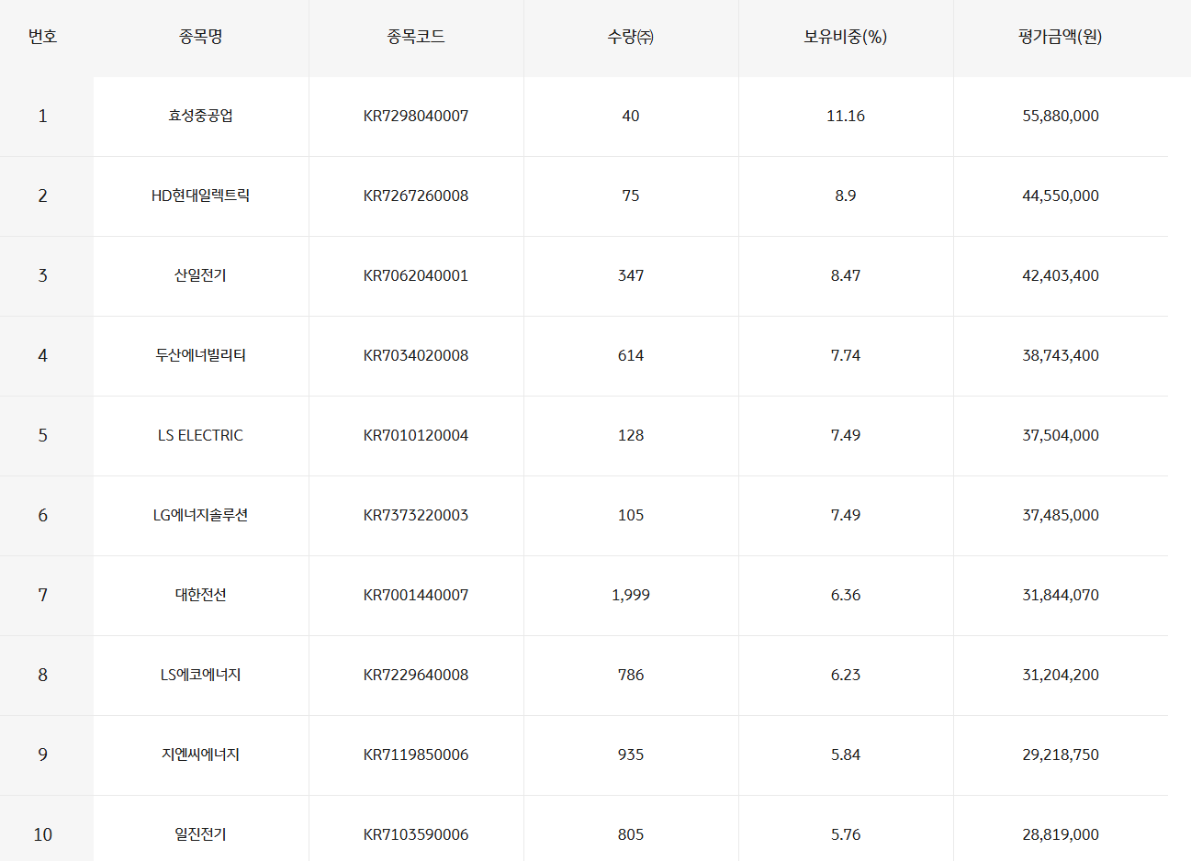Viewport: 1191px width, 861px height.
Task: Click quantity 347 for 산일전기
Action: click(x=631, y=275)
